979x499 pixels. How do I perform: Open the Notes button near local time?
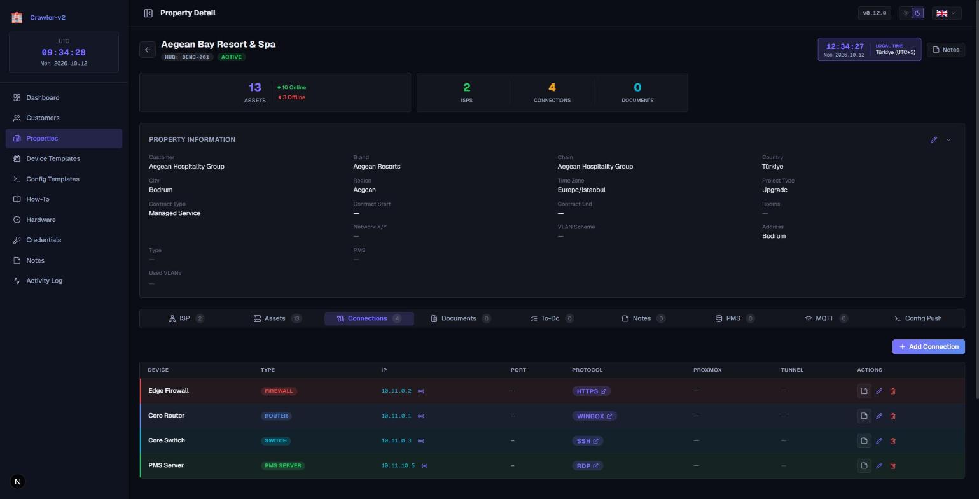946,50
